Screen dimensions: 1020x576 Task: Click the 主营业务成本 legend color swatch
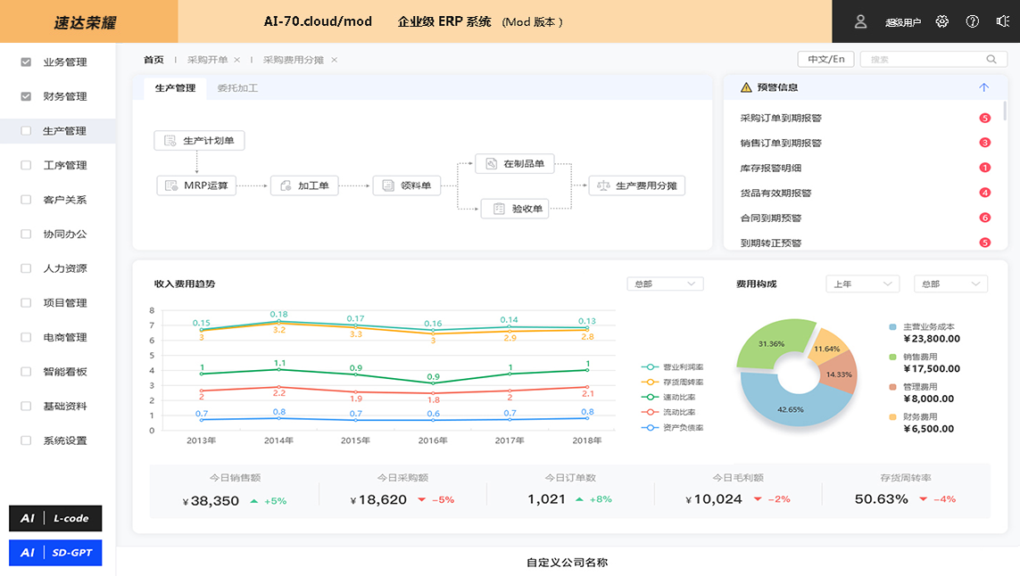point(893,327)
